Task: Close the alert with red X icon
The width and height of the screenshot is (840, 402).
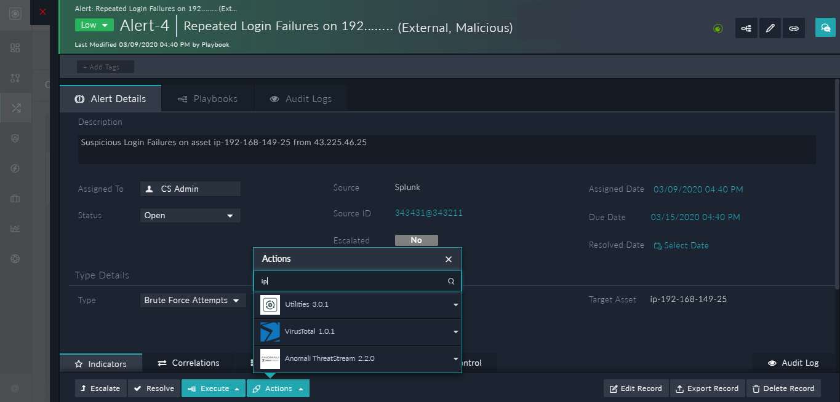Action: (x=42, y=12)
